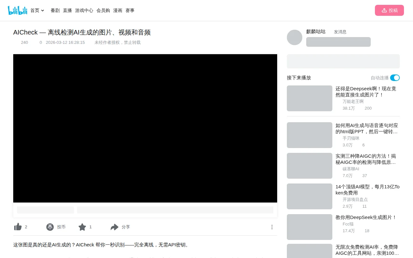
Task: Open video 无限次免费检测AI率 title
Action: tap(367, 250)
